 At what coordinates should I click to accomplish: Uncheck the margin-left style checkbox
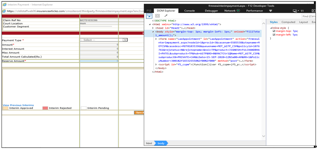[274, 35]
